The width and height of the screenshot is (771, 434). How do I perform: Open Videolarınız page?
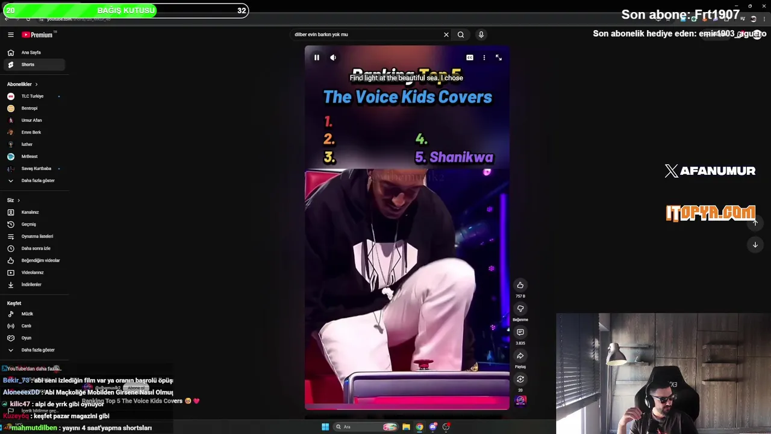(33, 272)
